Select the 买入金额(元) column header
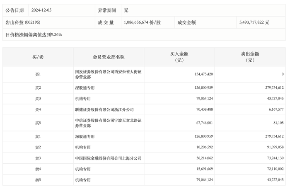The image size is (290, 189). pyautogui.click(x=179, y=57)
